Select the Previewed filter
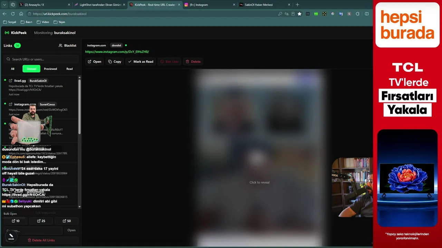Screen dimensions: 442x248 click(x=50, y=69)
